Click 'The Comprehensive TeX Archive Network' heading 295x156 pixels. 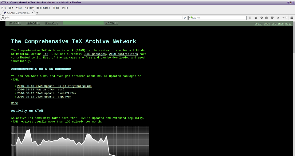73,41
